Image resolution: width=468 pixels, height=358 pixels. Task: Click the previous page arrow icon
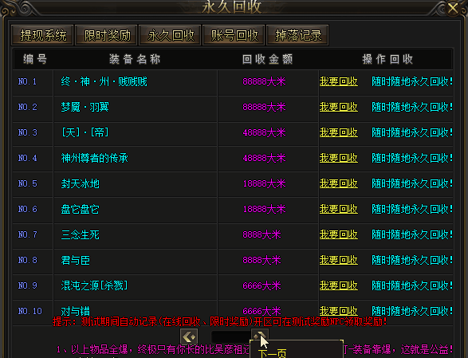coord(189,336)
